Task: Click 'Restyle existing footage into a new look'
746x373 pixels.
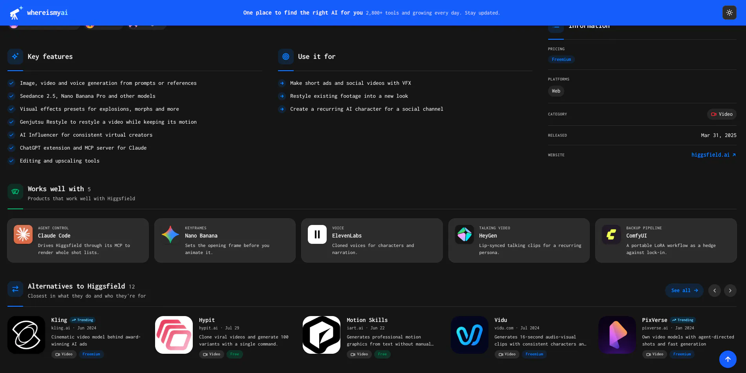Action: click(x=349, y=96)
